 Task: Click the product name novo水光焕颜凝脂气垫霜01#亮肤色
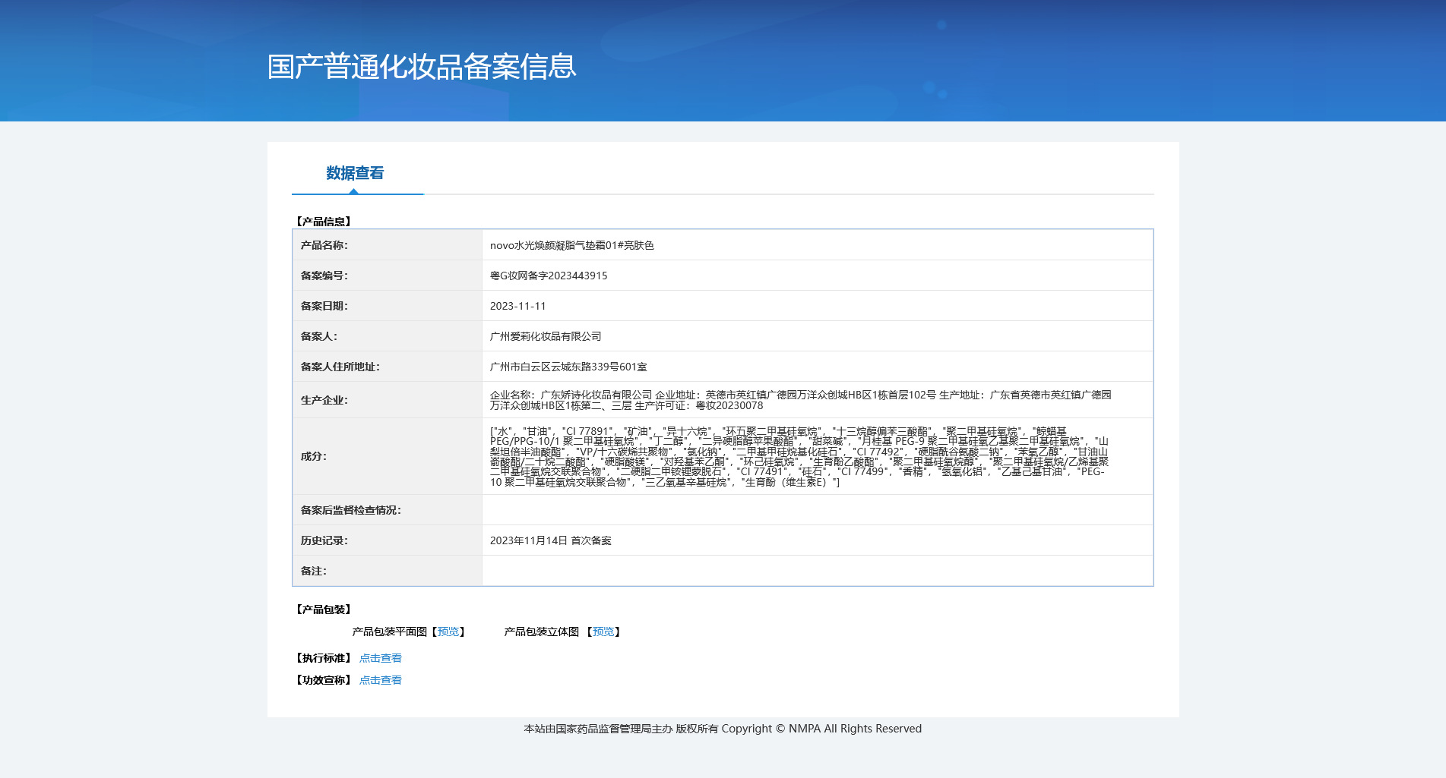[572, 245]
